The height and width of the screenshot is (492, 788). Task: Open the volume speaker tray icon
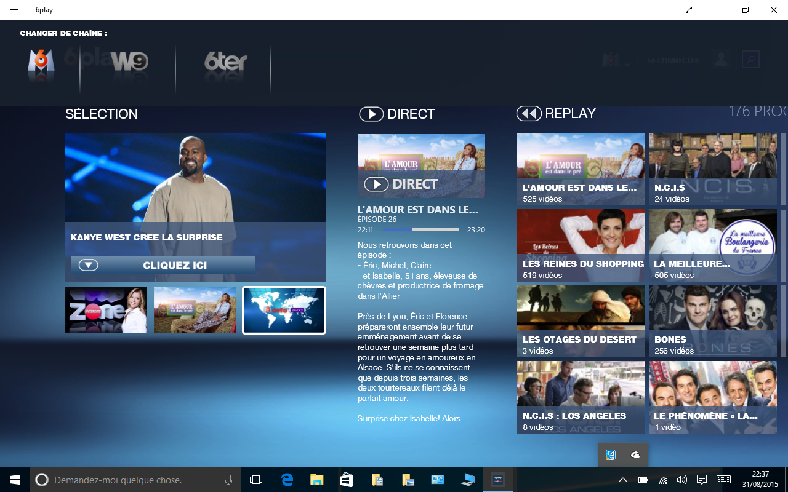click(x=681, y=480)
